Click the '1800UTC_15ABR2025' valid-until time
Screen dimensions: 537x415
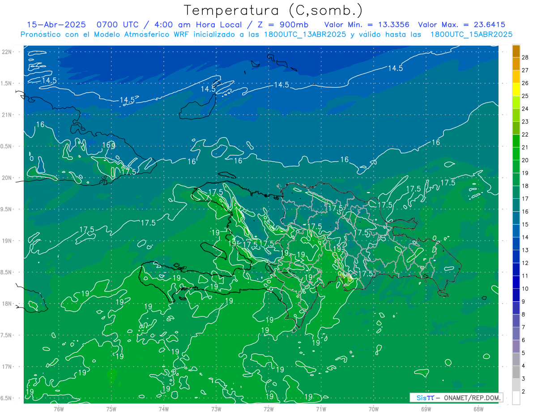pos(471,34)
